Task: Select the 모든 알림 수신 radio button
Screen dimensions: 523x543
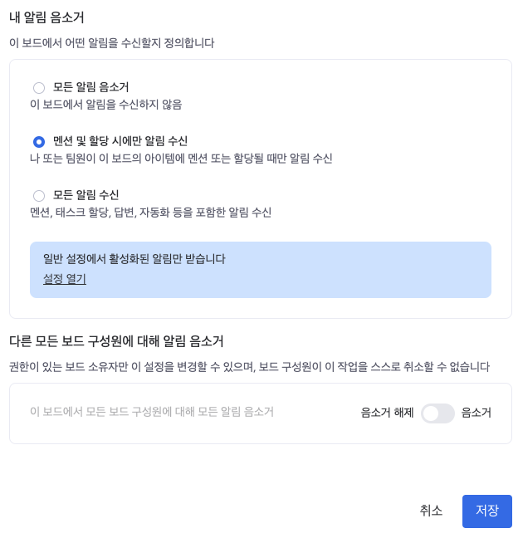Action: pyautogui.click(x=39, y=196)
